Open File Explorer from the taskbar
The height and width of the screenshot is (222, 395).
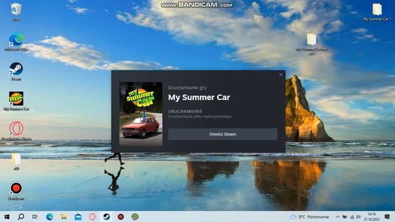64,216
